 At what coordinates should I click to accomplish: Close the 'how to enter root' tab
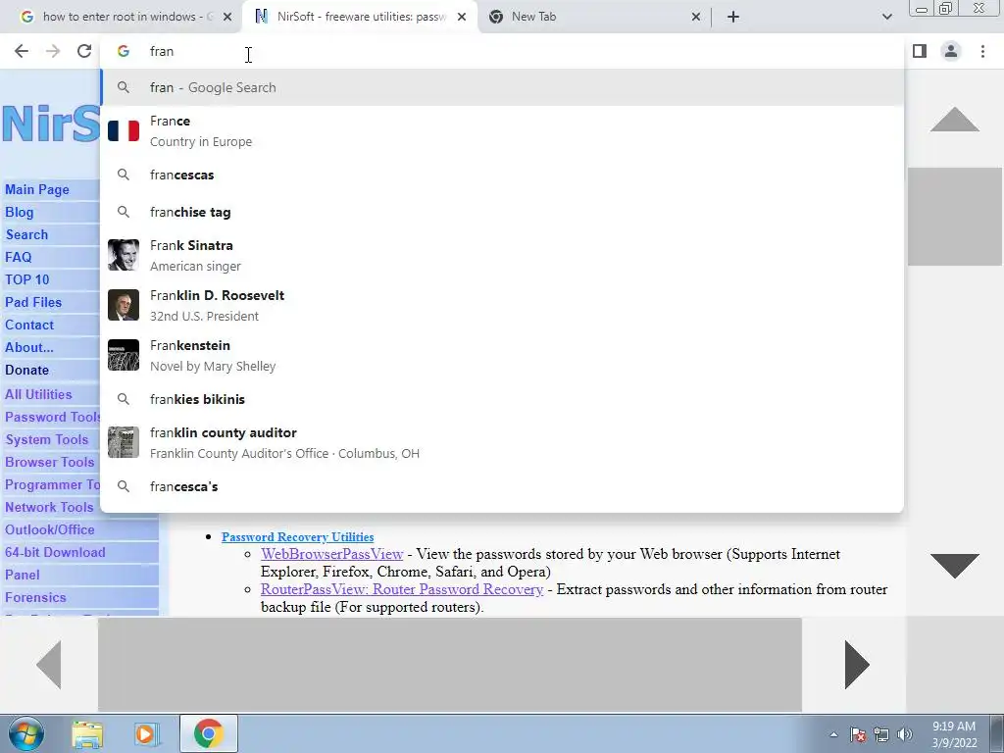pyautogui.click(x=227, y=18)
